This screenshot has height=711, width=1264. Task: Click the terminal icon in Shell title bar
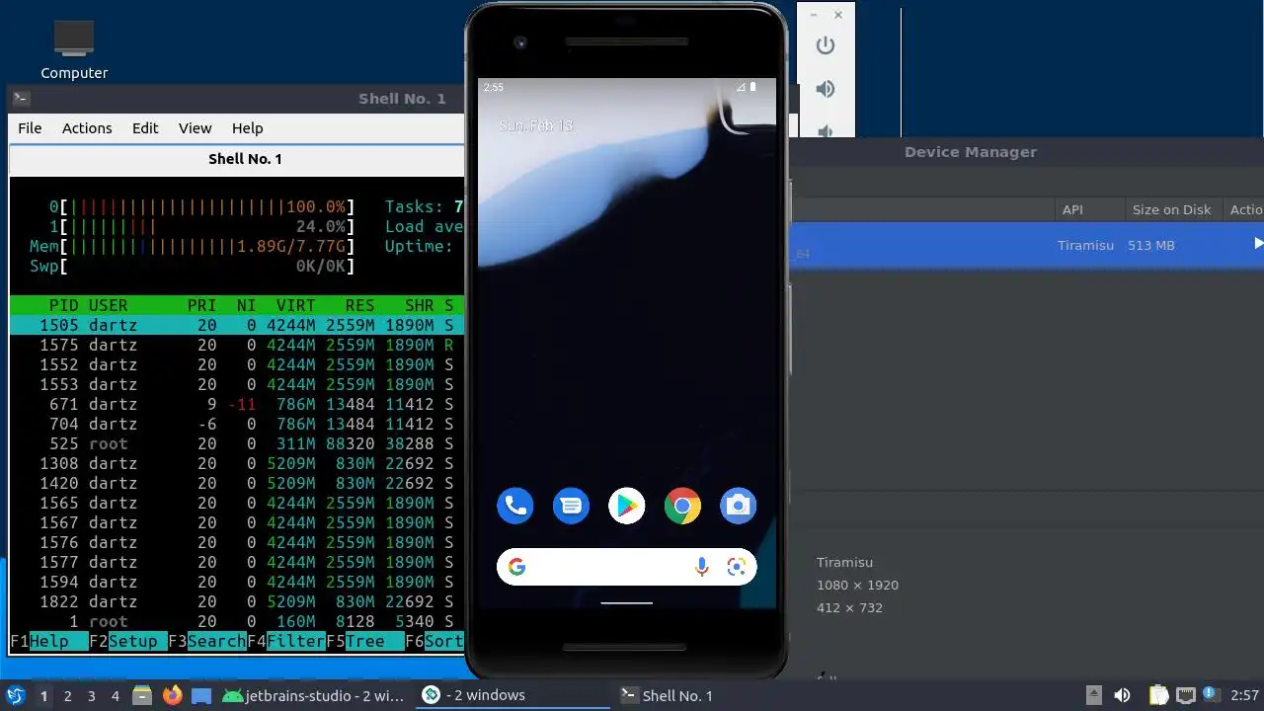[x=21, y=98]
